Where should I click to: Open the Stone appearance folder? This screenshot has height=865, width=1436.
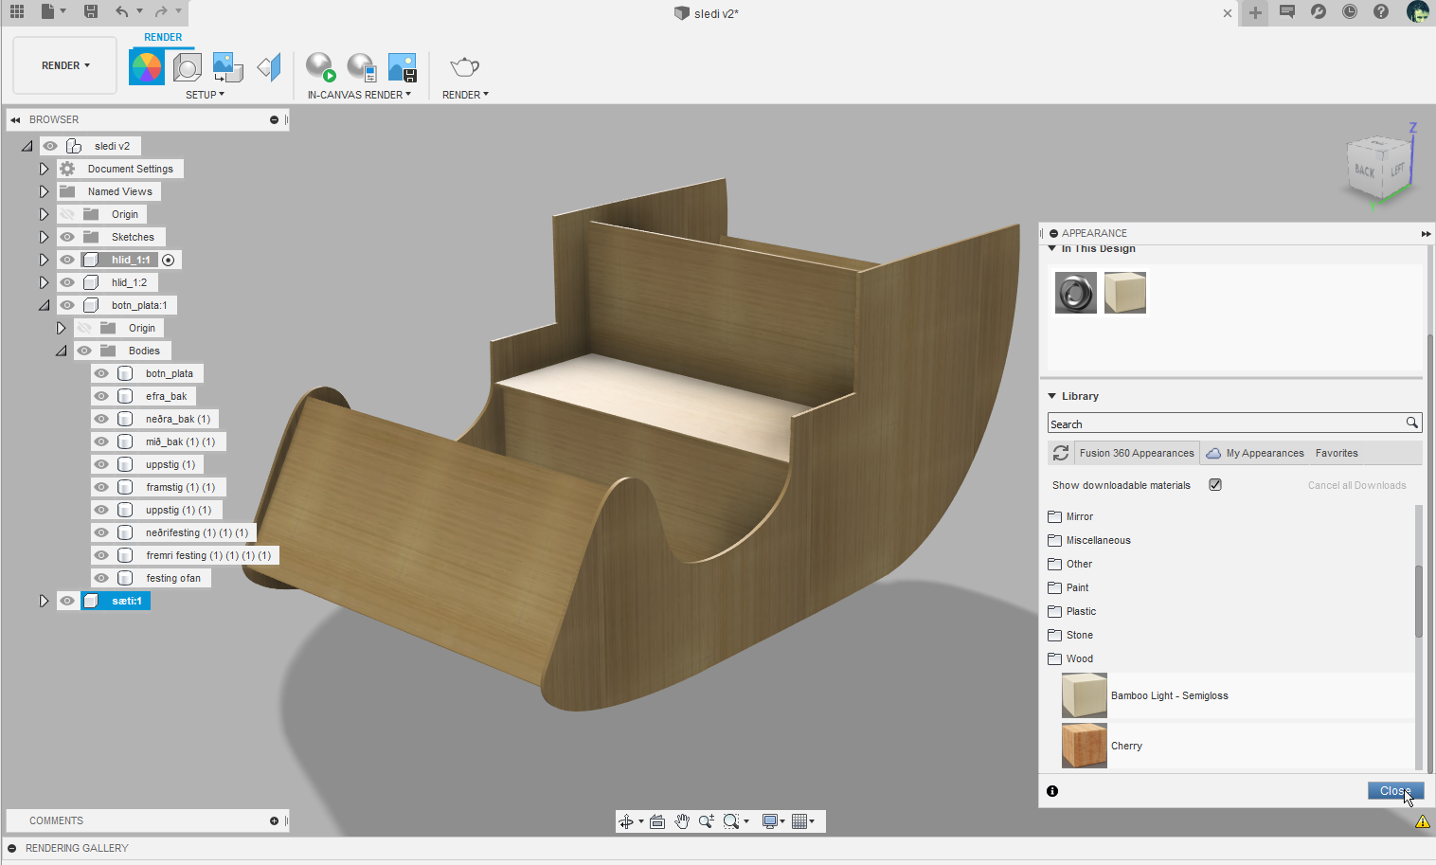click(1070, 635)
